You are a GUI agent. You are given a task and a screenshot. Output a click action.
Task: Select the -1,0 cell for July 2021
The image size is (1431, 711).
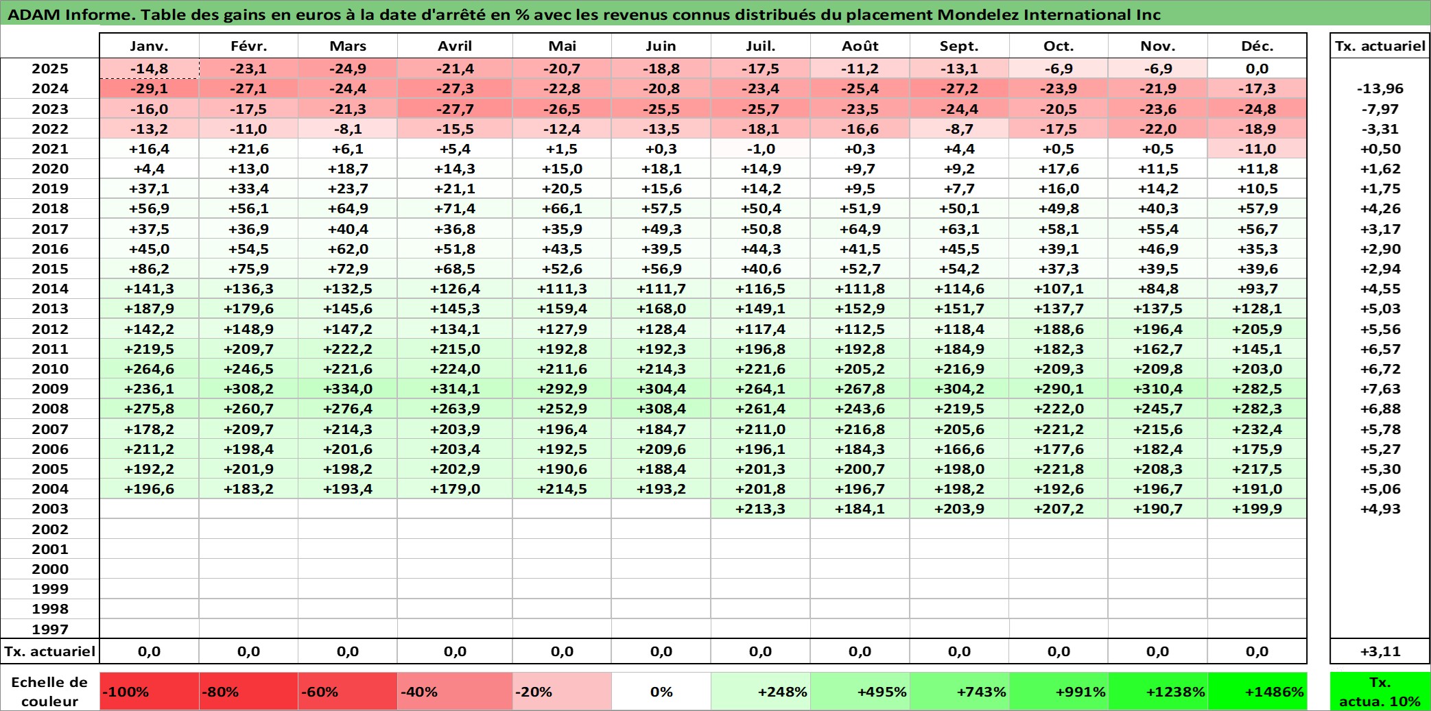pyautogui.click(x=761, y=149)
